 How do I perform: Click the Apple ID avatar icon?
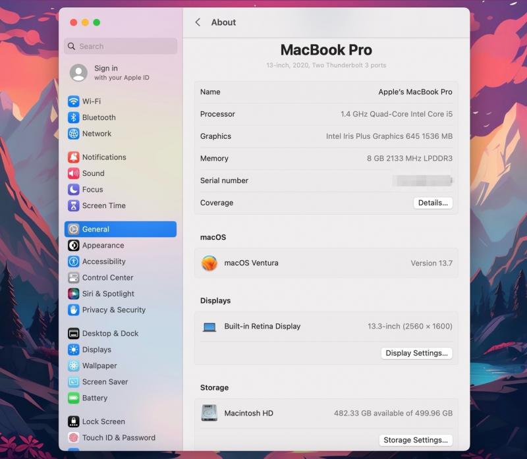click(x=78, y=72)
